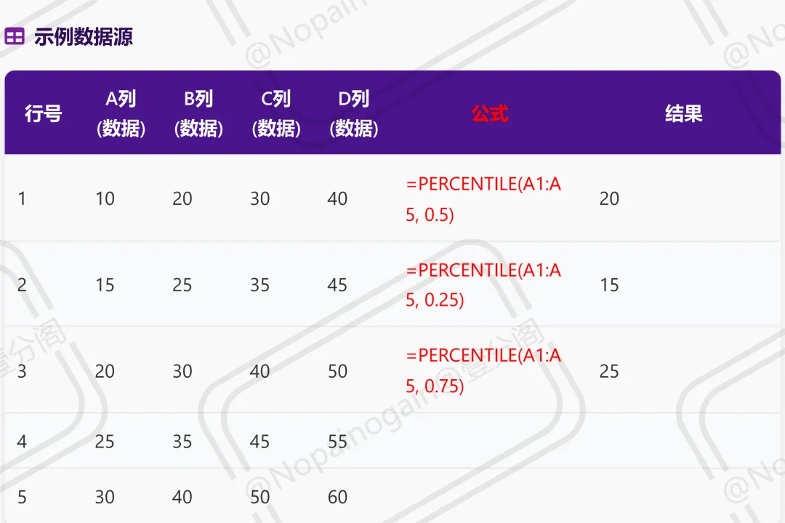Click the table icon beside 示例数据源
This screenshot has height=523, width=785.
(x=15, y=36)
